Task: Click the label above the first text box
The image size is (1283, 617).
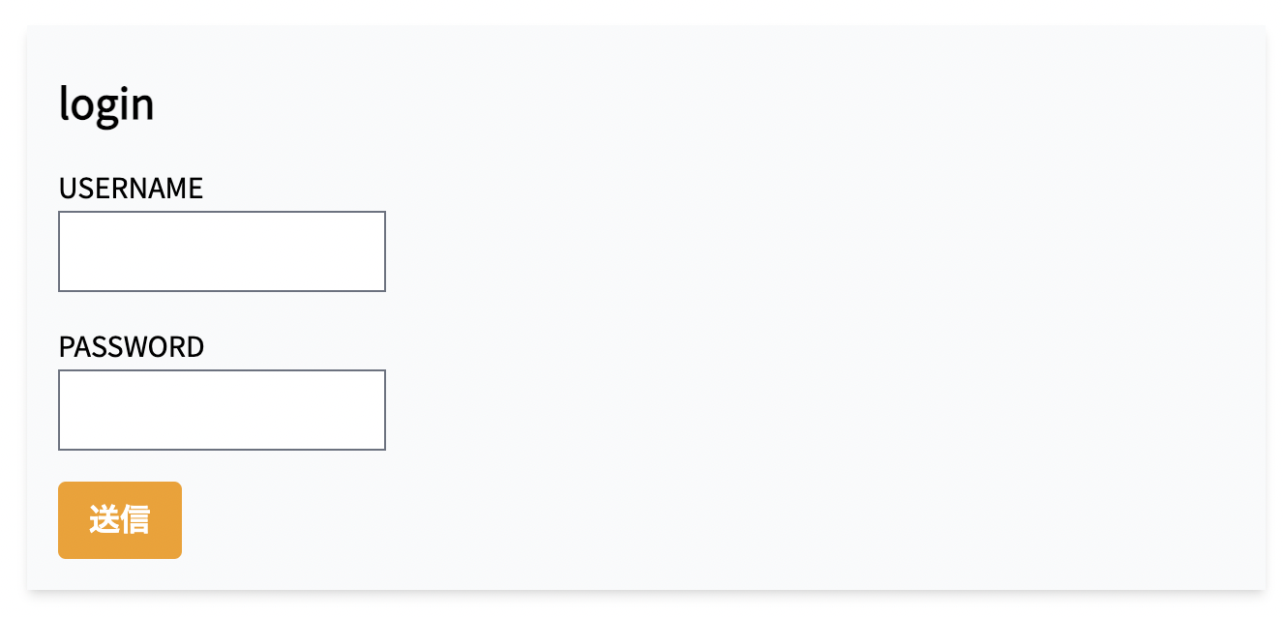Action: click(131, 189)
